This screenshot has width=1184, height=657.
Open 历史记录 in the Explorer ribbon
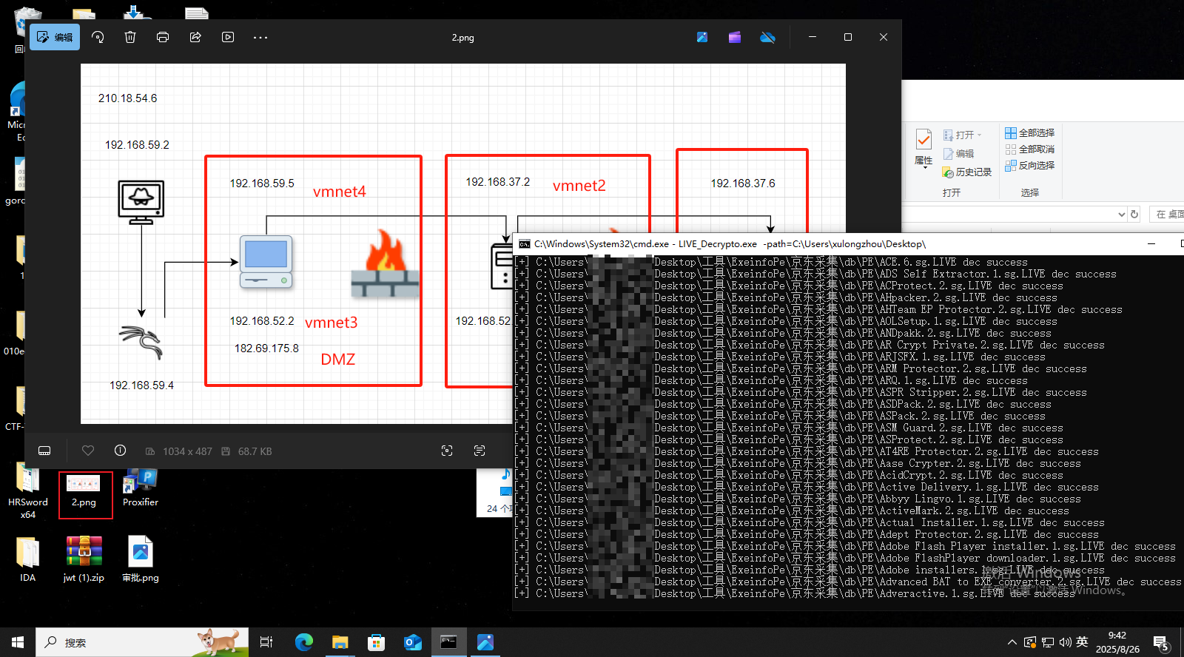coord(967,172)
